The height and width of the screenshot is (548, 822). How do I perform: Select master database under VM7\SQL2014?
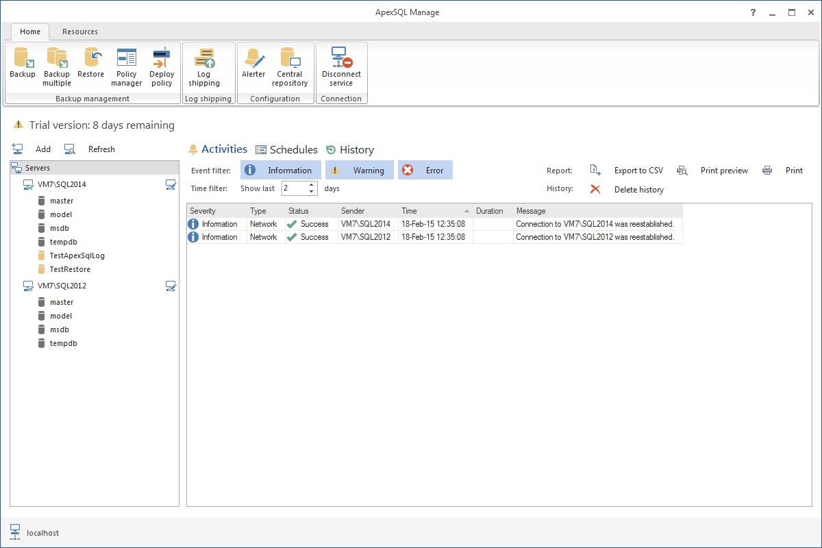click(x=62, y=201)
